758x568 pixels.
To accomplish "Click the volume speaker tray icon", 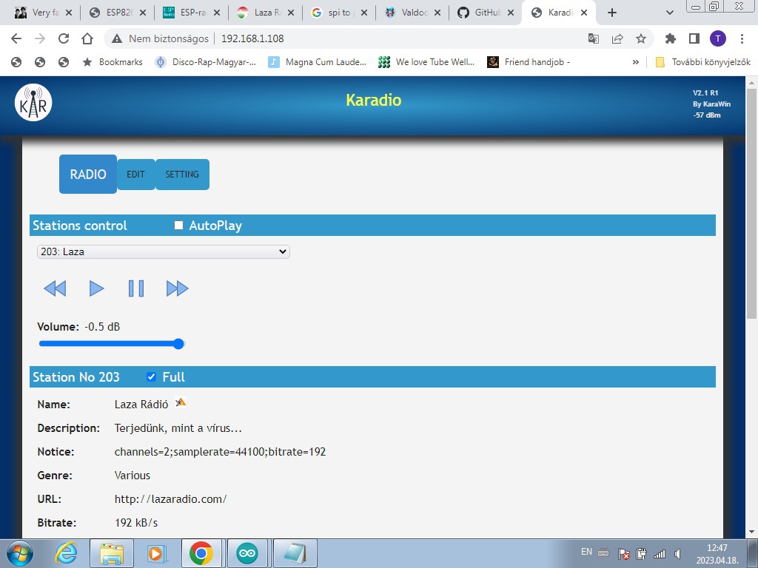I will pyautogui.click(x=678, y=553).
